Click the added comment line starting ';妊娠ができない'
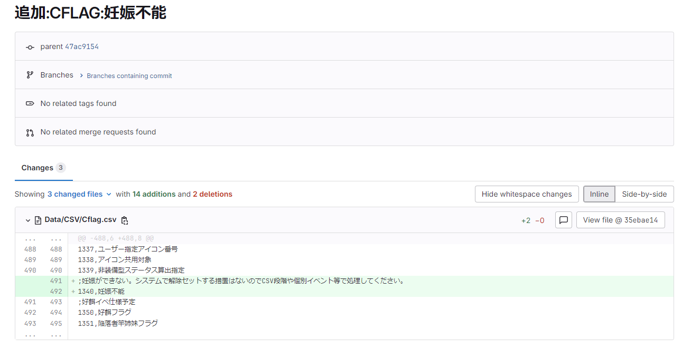This screenshot has height=348, width=682. [x=241, y=281]
